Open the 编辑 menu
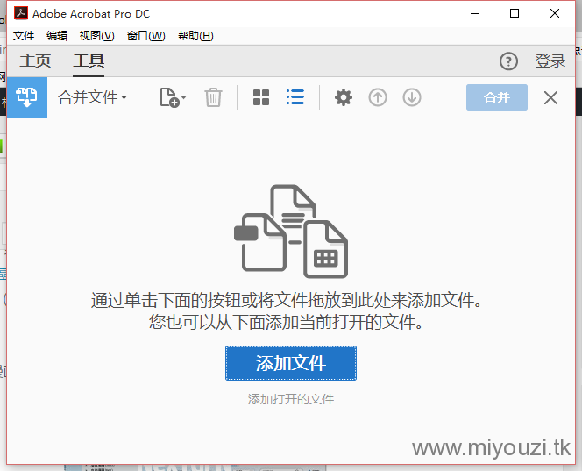This screenshot has width=582, height=471. coord(57,36)
